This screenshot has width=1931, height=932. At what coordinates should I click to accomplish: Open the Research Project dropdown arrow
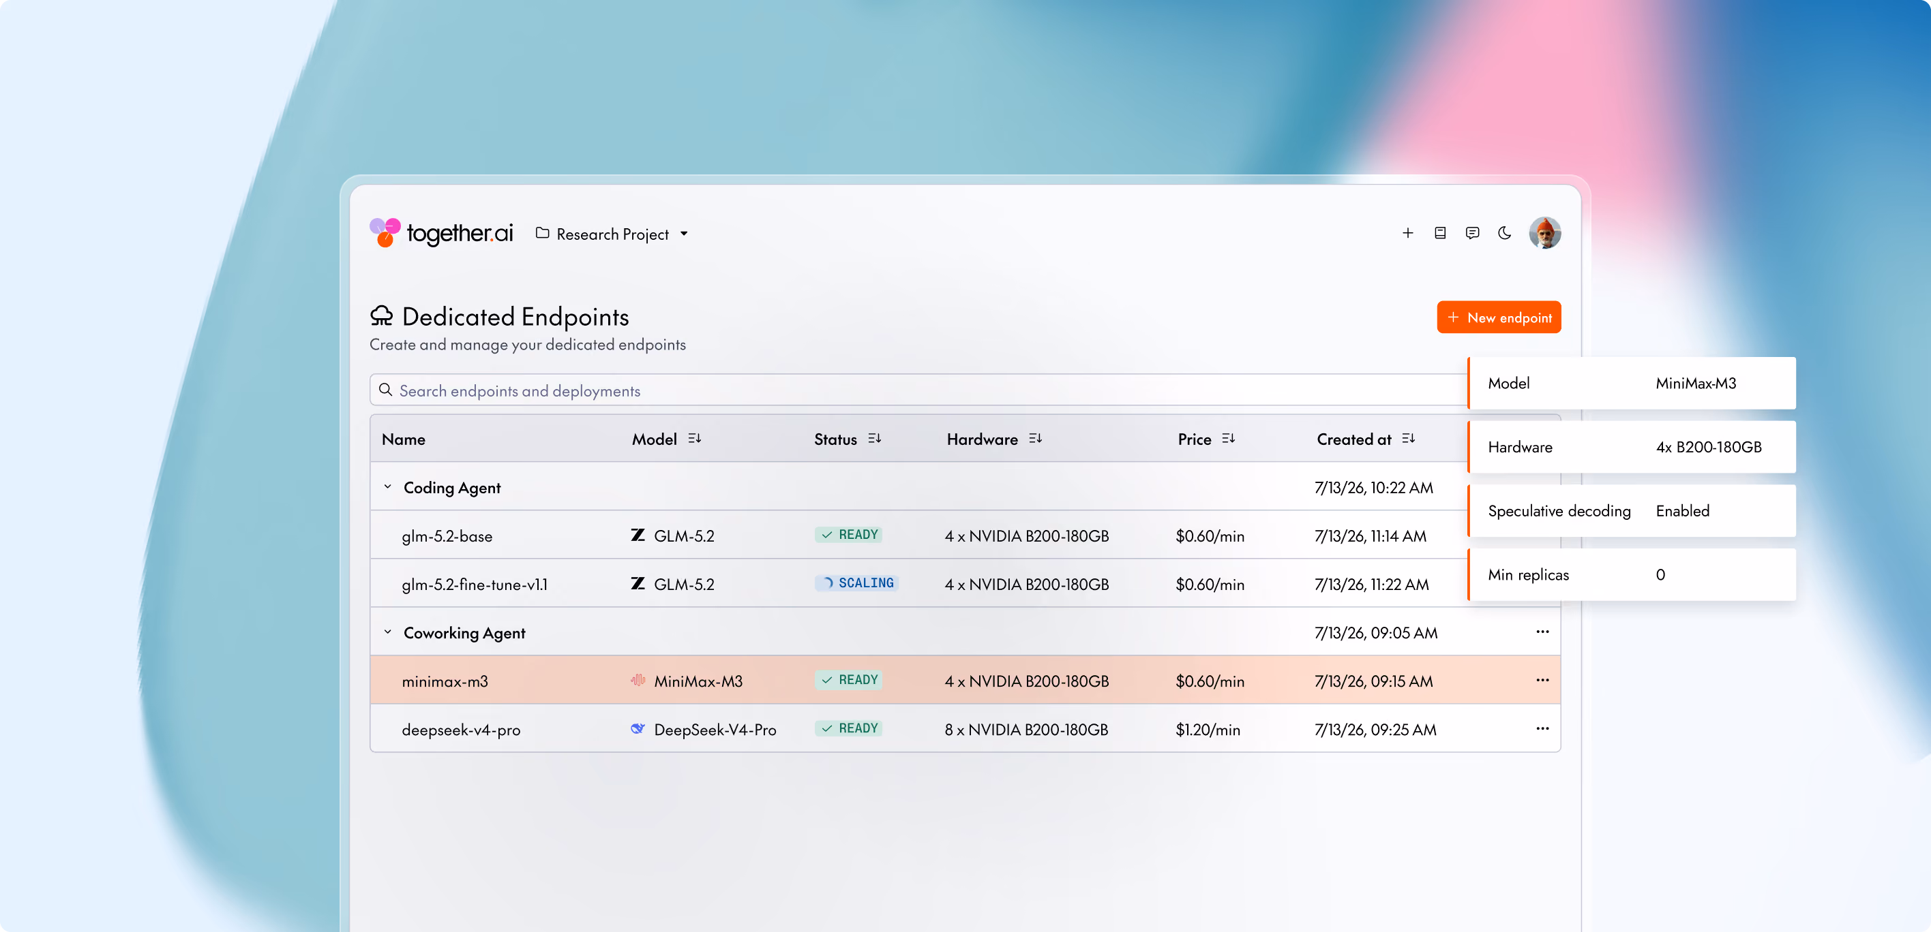tap(684, 234)
